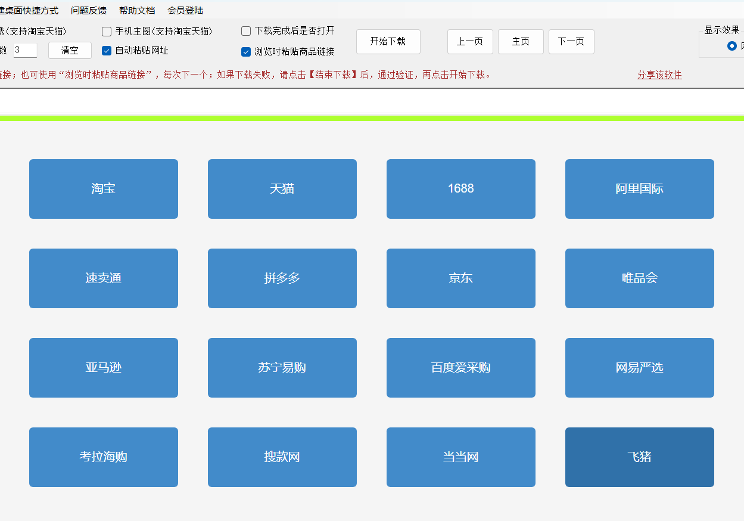The image size is (744, 521).
Task: Open the 帮助文档 menu
Action: (137, 10)
